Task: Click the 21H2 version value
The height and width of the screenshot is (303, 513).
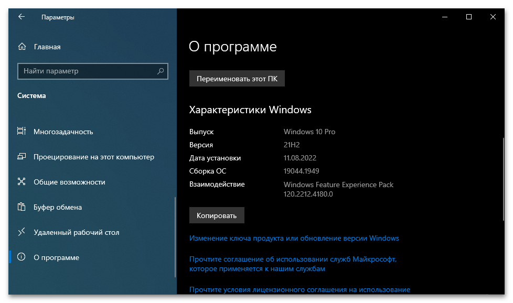Action: pyautogui.click(x=292, y=145)
